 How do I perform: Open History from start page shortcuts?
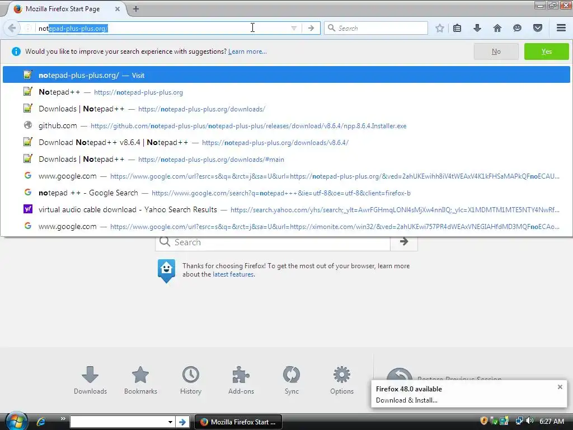[191, 380]
